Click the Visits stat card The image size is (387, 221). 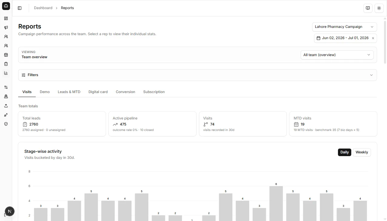pyautogui.click(x=243, y=124)
